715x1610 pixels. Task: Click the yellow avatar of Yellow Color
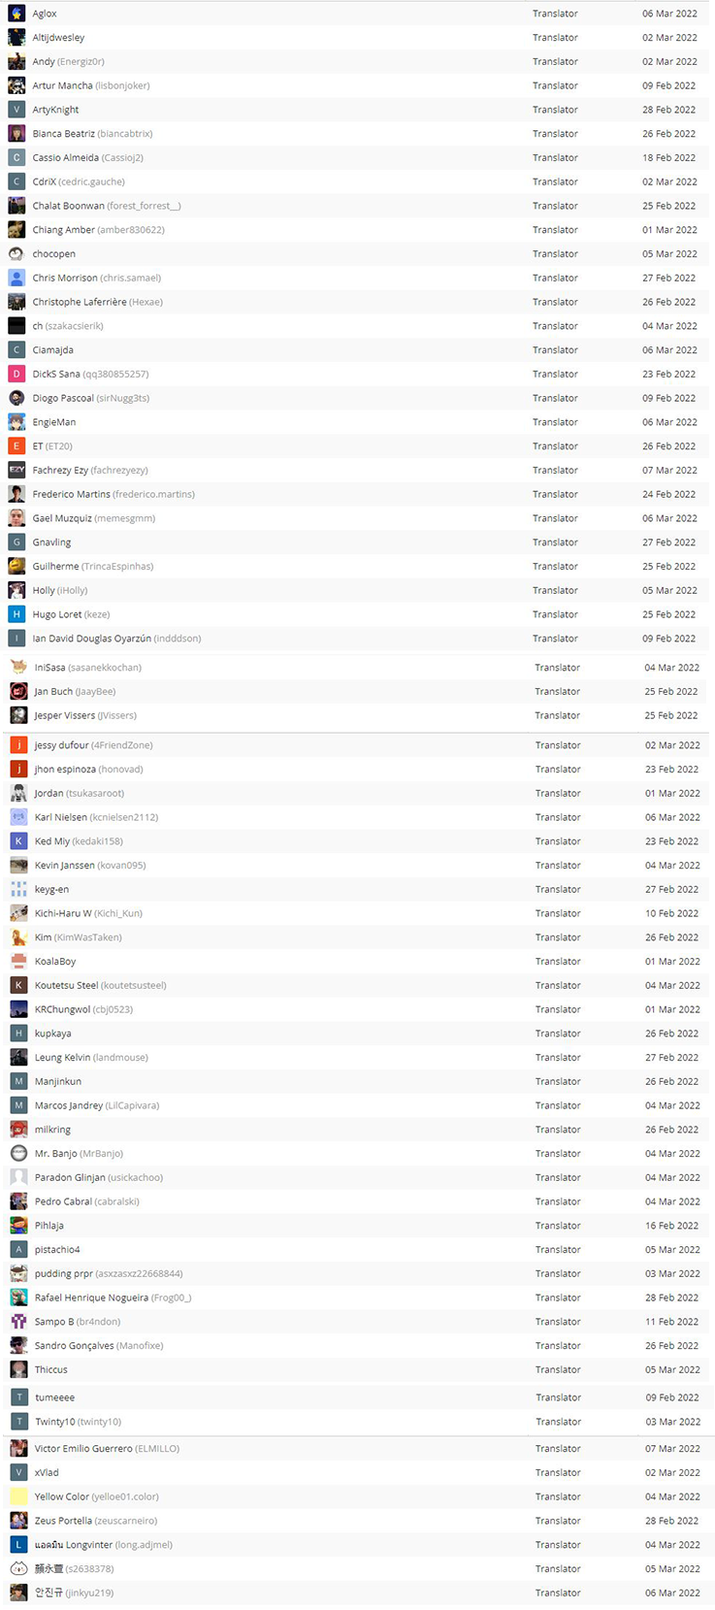click(18, 1497)
